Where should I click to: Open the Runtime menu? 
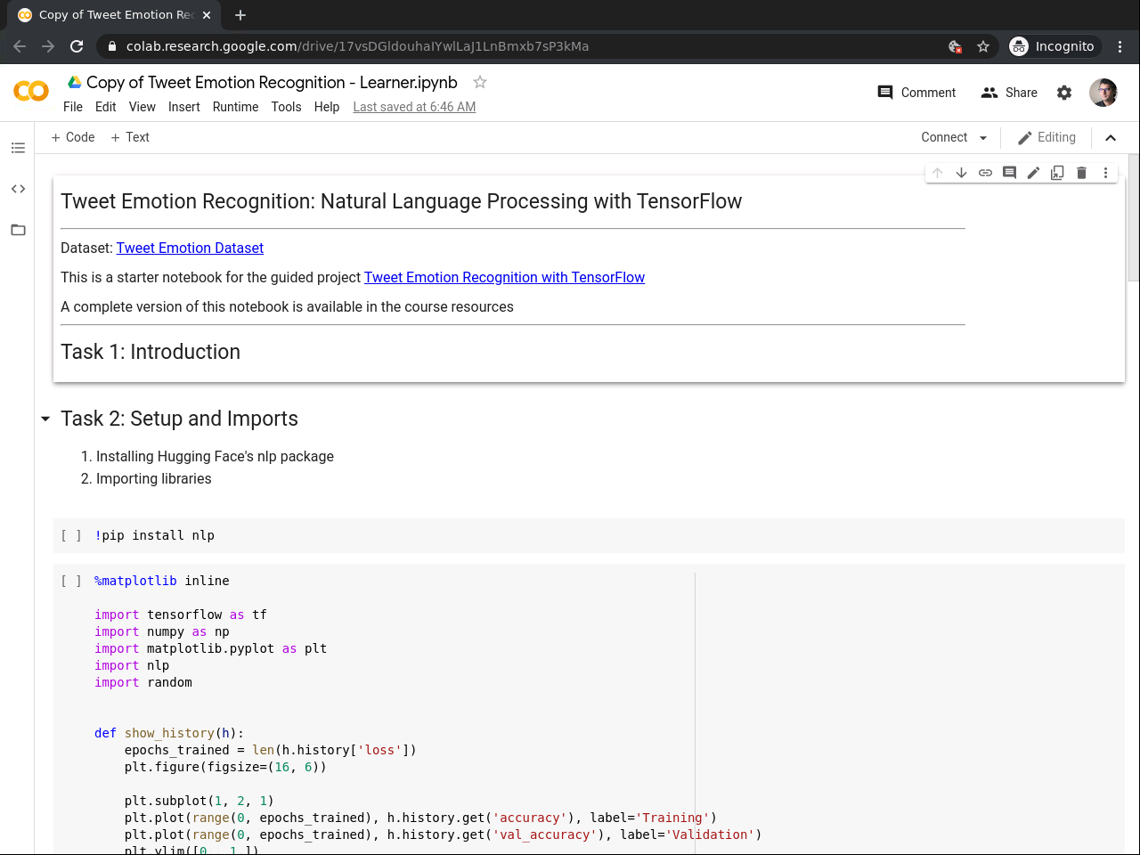[x=235, y=107]
